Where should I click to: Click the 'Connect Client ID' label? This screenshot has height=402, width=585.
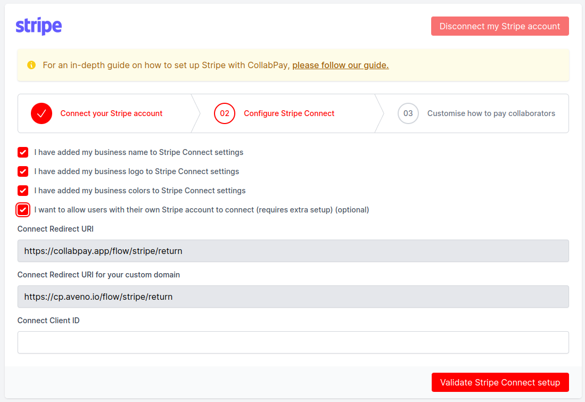(48, 320)
